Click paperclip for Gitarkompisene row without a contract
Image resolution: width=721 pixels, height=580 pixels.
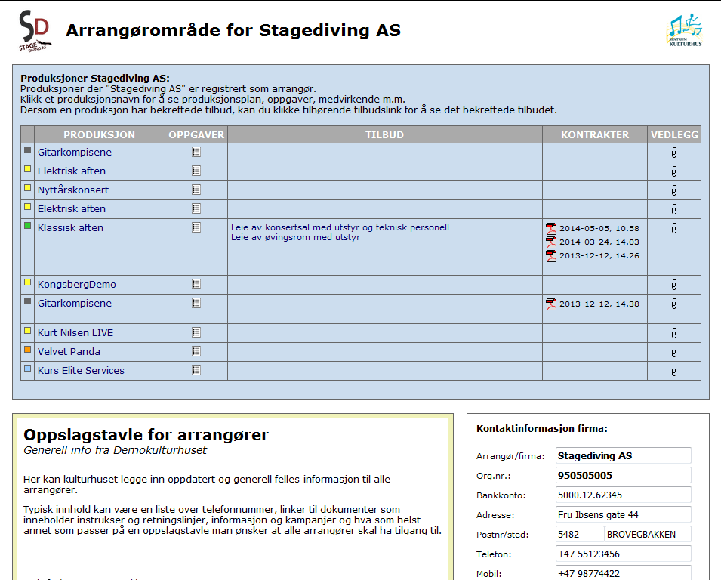click(674, 153)
